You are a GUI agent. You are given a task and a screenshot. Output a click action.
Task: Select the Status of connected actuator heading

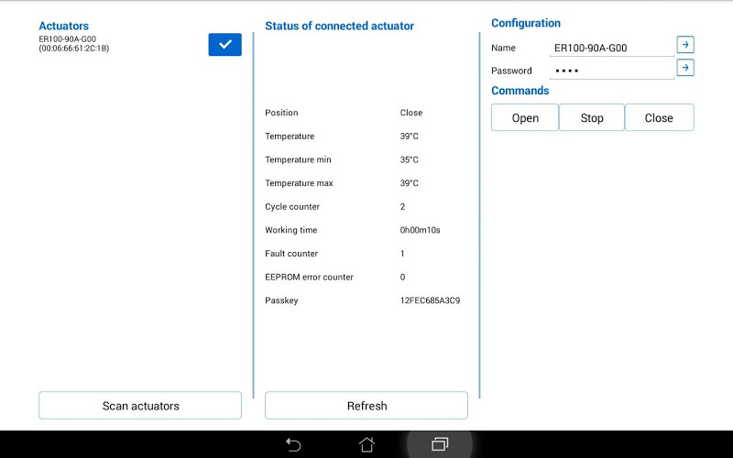pos(339,26)
